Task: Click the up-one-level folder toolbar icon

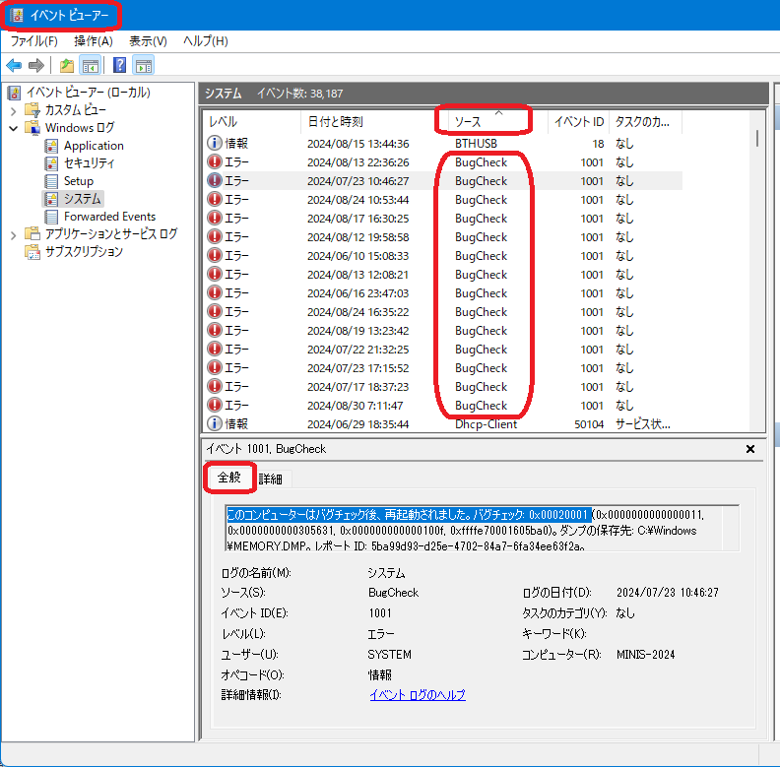Action: [x=67, y=65]
